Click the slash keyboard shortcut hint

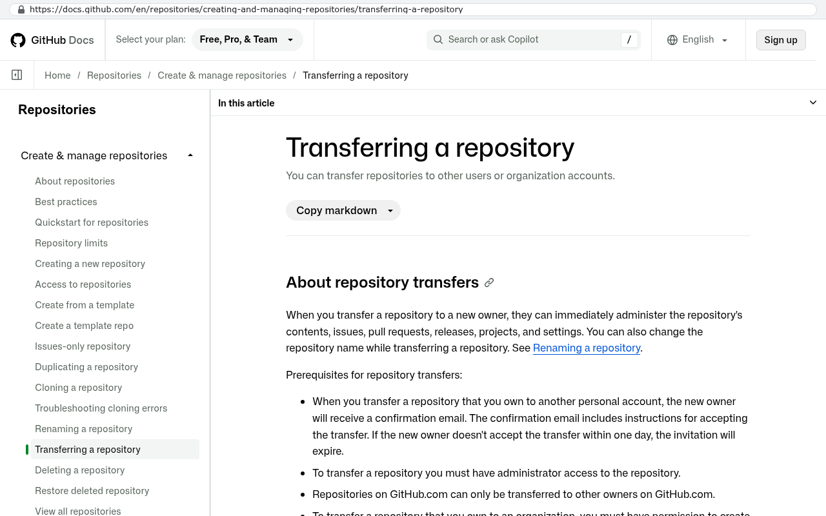[629, 40]
